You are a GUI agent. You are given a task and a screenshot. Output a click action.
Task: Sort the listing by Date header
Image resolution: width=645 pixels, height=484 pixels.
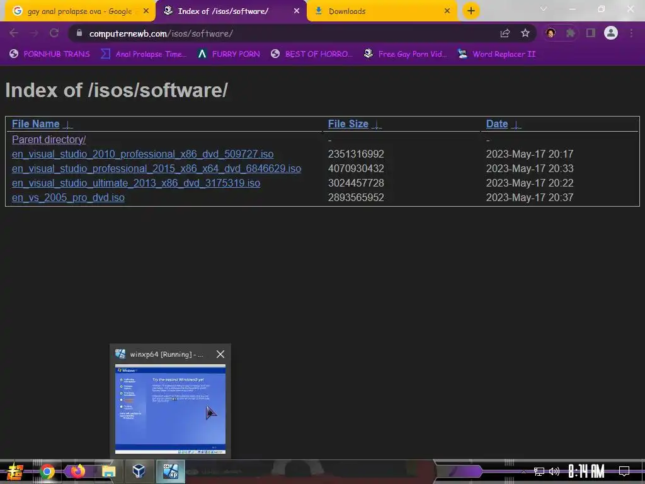497,124
